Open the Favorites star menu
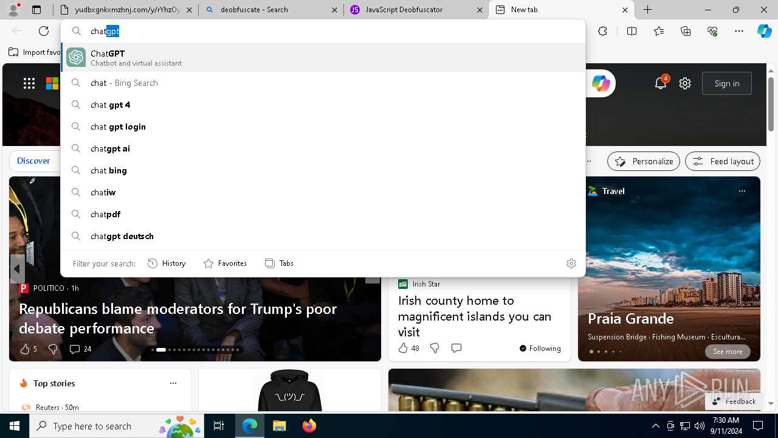Screen dimensions: 778x438 click(x=659, y=31)
